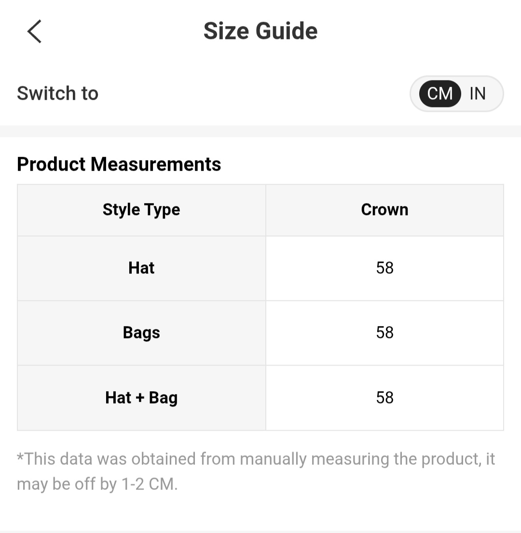Click the Crown column header
The height and width of the screenshot is (533, 521).
384,210
